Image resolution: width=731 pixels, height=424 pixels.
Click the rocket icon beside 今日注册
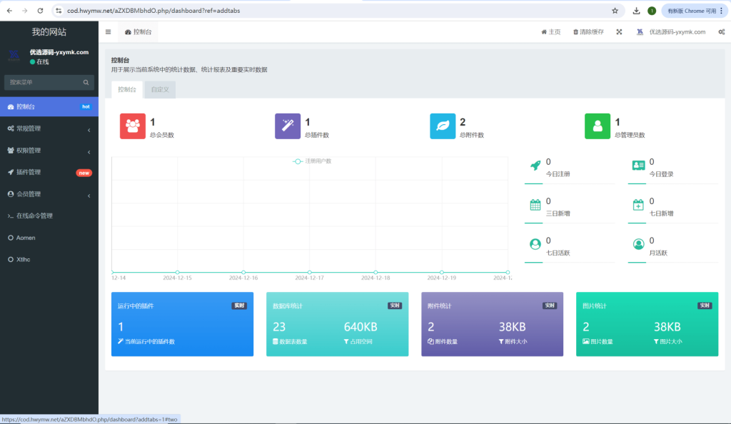coord(535,166)
